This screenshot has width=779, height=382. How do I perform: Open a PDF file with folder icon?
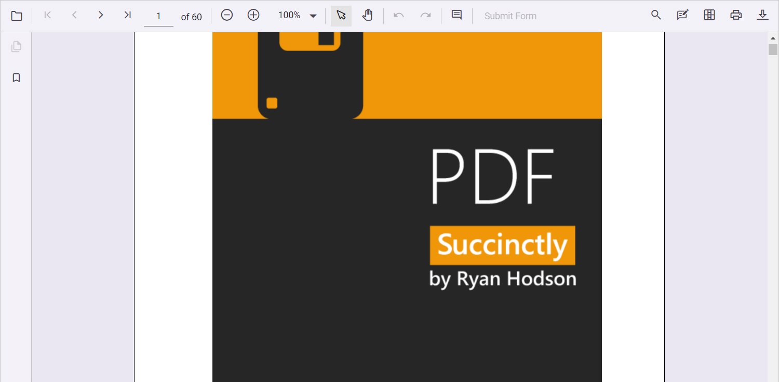[17, 16]
